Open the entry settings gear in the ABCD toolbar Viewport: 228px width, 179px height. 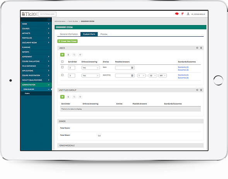pos(80,55)
